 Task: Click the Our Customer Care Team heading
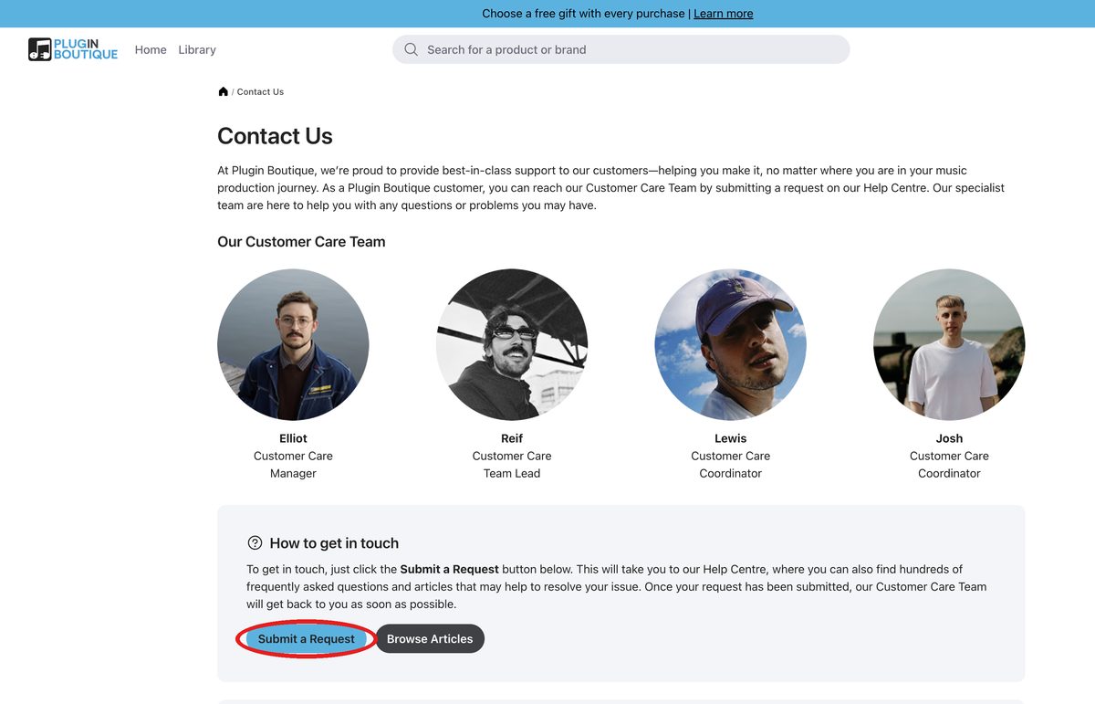click(x=301, y=242)
